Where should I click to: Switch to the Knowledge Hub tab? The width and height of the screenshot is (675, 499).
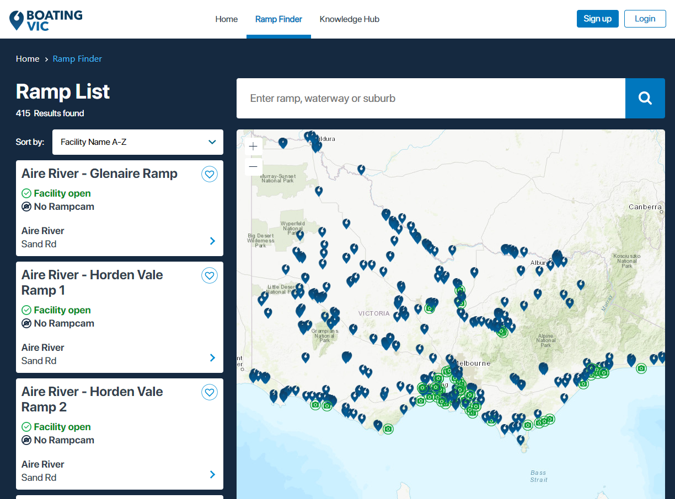(349, 19)
